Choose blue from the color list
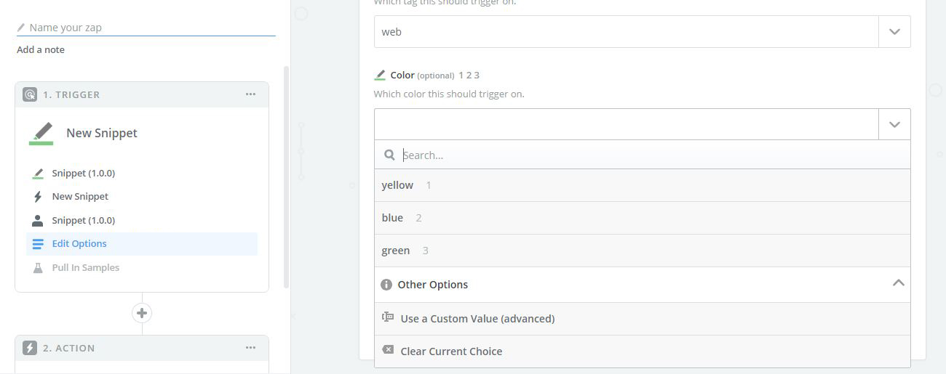946x374 pixels. [x=392, y=218]
